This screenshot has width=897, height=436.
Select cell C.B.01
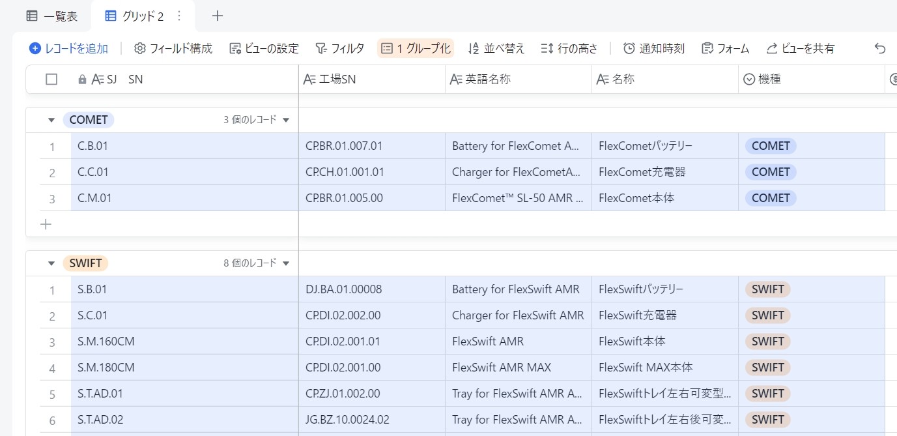pyautogui.click(x=184, y=146)
